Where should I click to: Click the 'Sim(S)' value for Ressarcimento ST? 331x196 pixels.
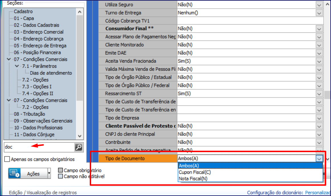pos(184,93)
